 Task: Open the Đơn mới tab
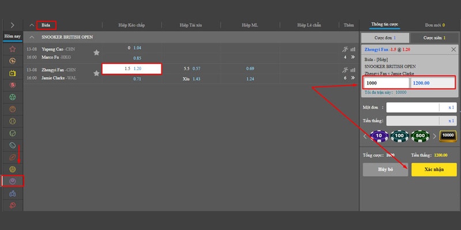(433, 25)
